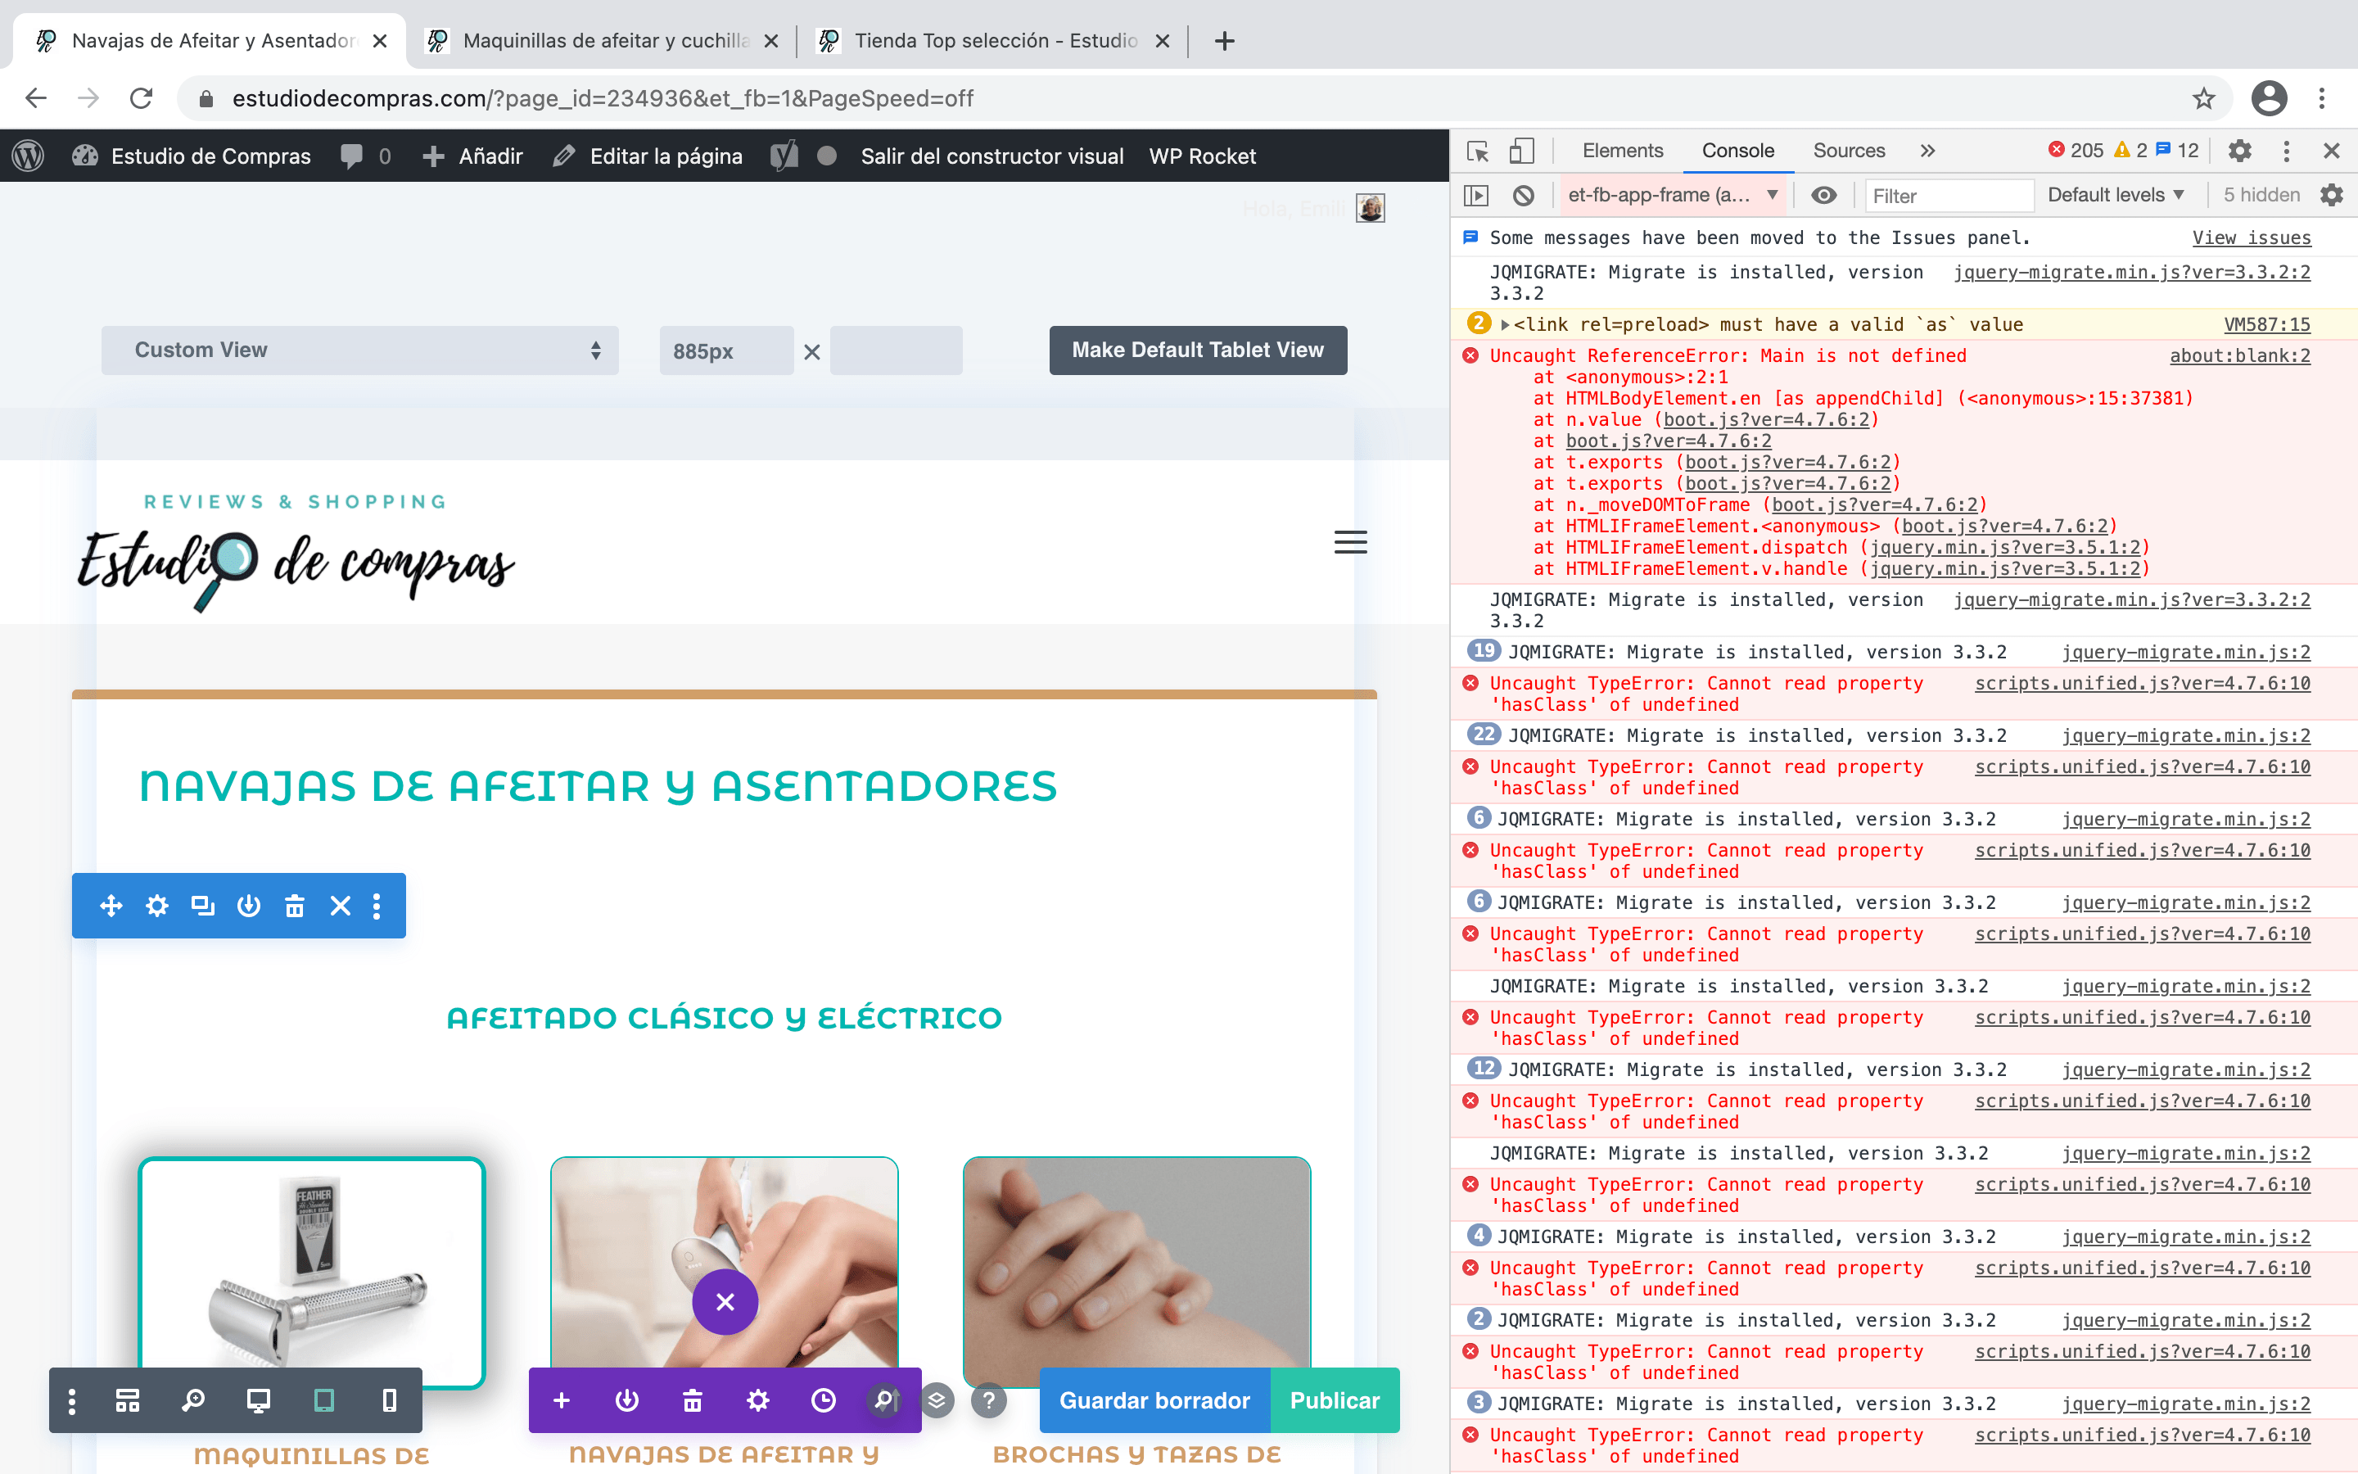Image resolution: width=2358 pixels, height=1474 pixels.
Task: Open the hamburger menu on page header
Action: coord(1350,542)
